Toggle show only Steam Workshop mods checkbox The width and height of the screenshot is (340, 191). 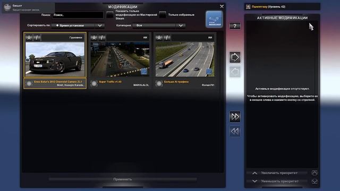click(x=110, y=15)
